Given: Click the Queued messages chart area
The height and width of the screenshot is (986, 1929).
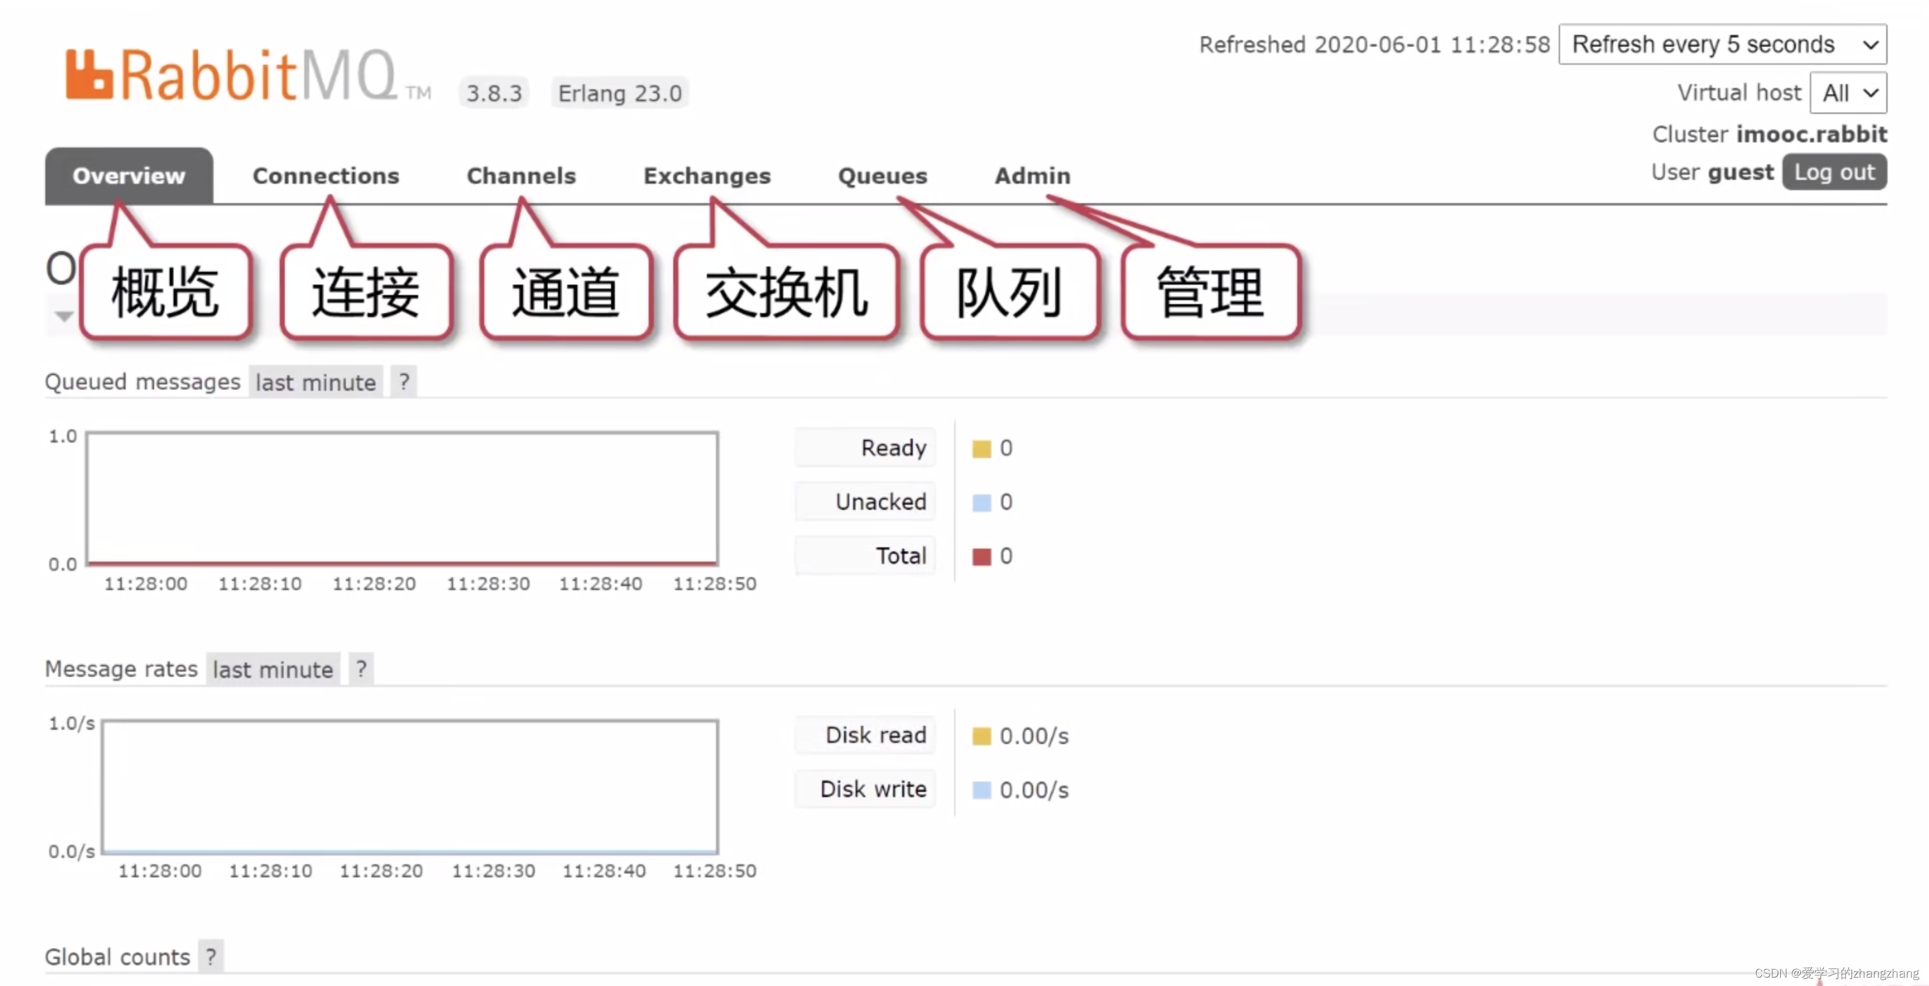Looking at the screenshot, I should point(402,498).
